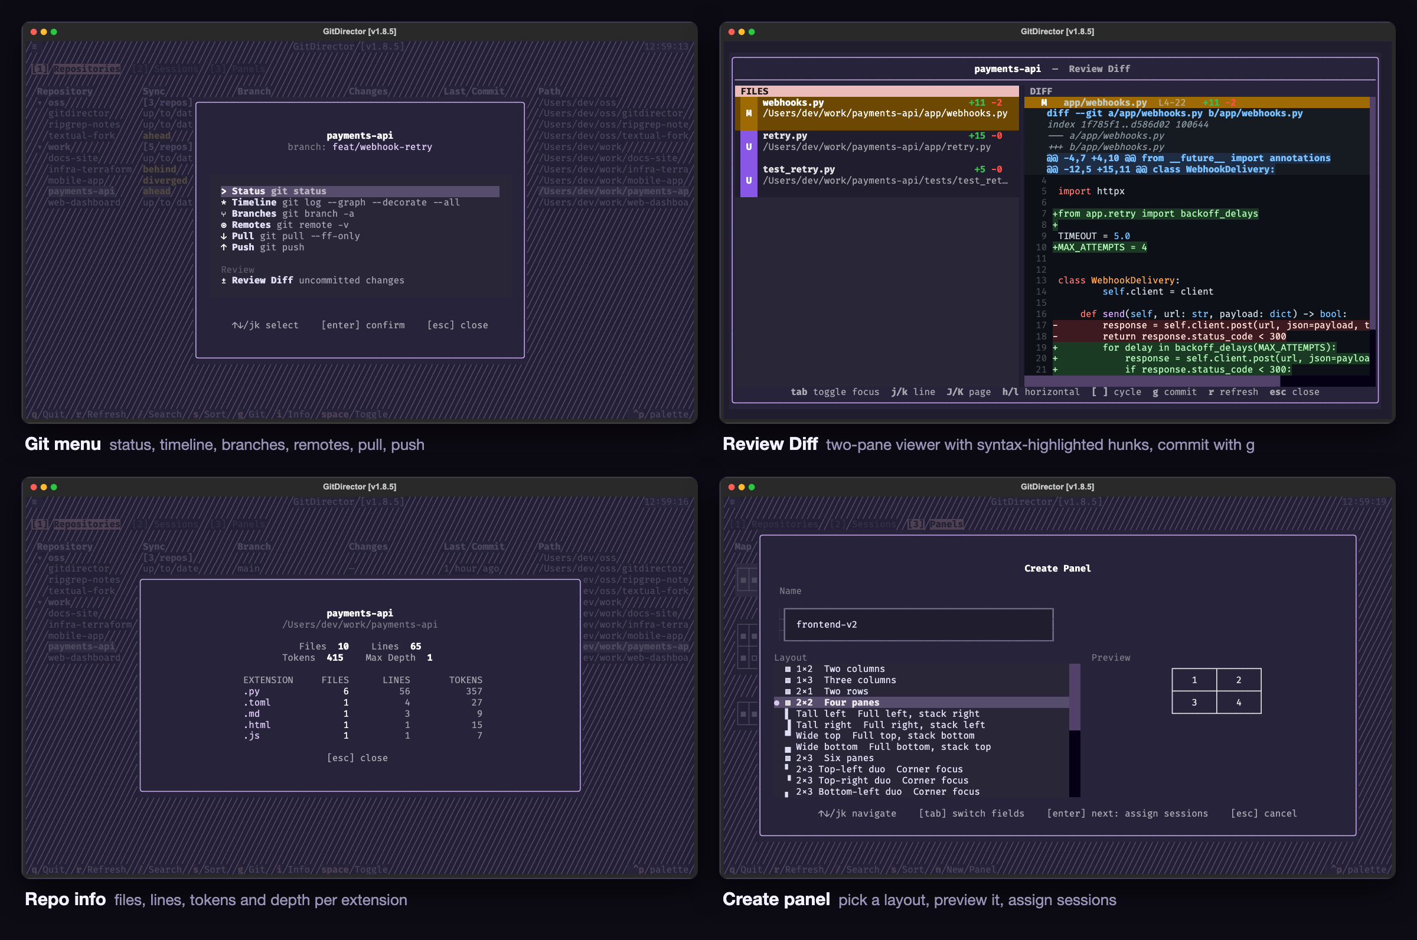Viewport: 1417px width, 940px height.
Task: Click the .toml row in the extension table
Action: coord(363,703)
